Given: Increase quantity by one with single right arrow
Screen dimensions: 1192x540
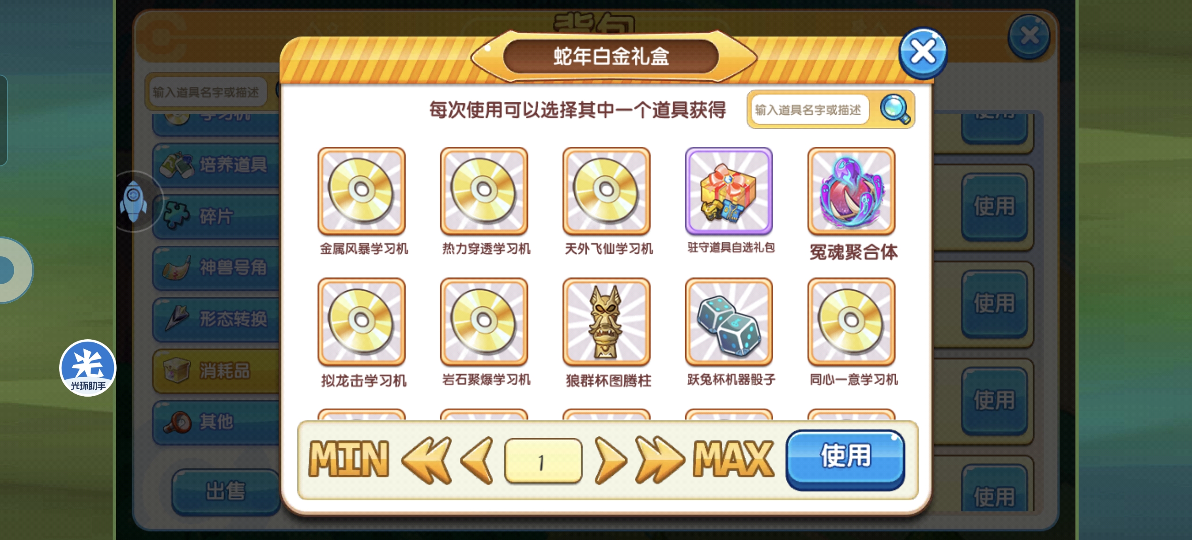Looking at the screenshot, I should point(610,461).
